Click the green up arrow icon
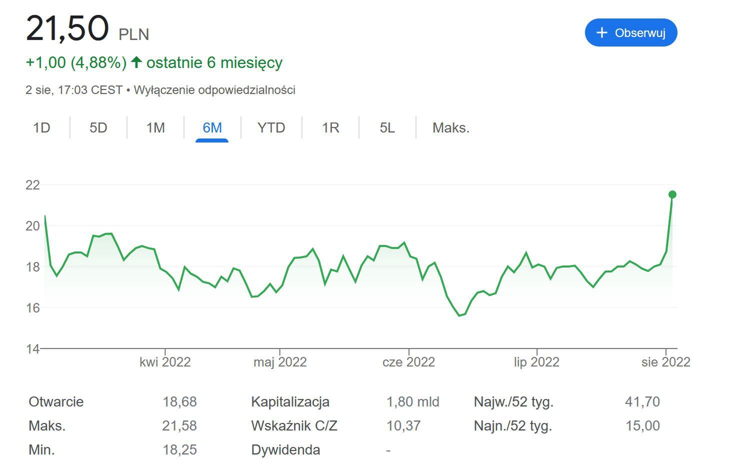 click(136, 62)
